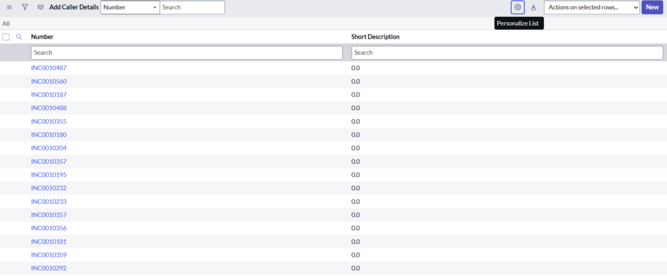Focus the Number column search field
Image resolution: width=667 pixels, height=277 pixels.
tap(186, 53)
